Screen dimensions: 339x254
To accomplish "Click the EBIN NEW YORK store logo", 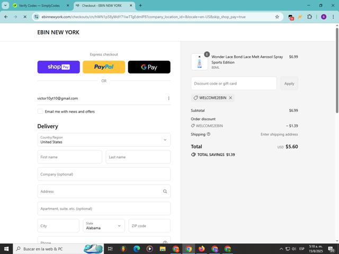I will coord(58,32).
